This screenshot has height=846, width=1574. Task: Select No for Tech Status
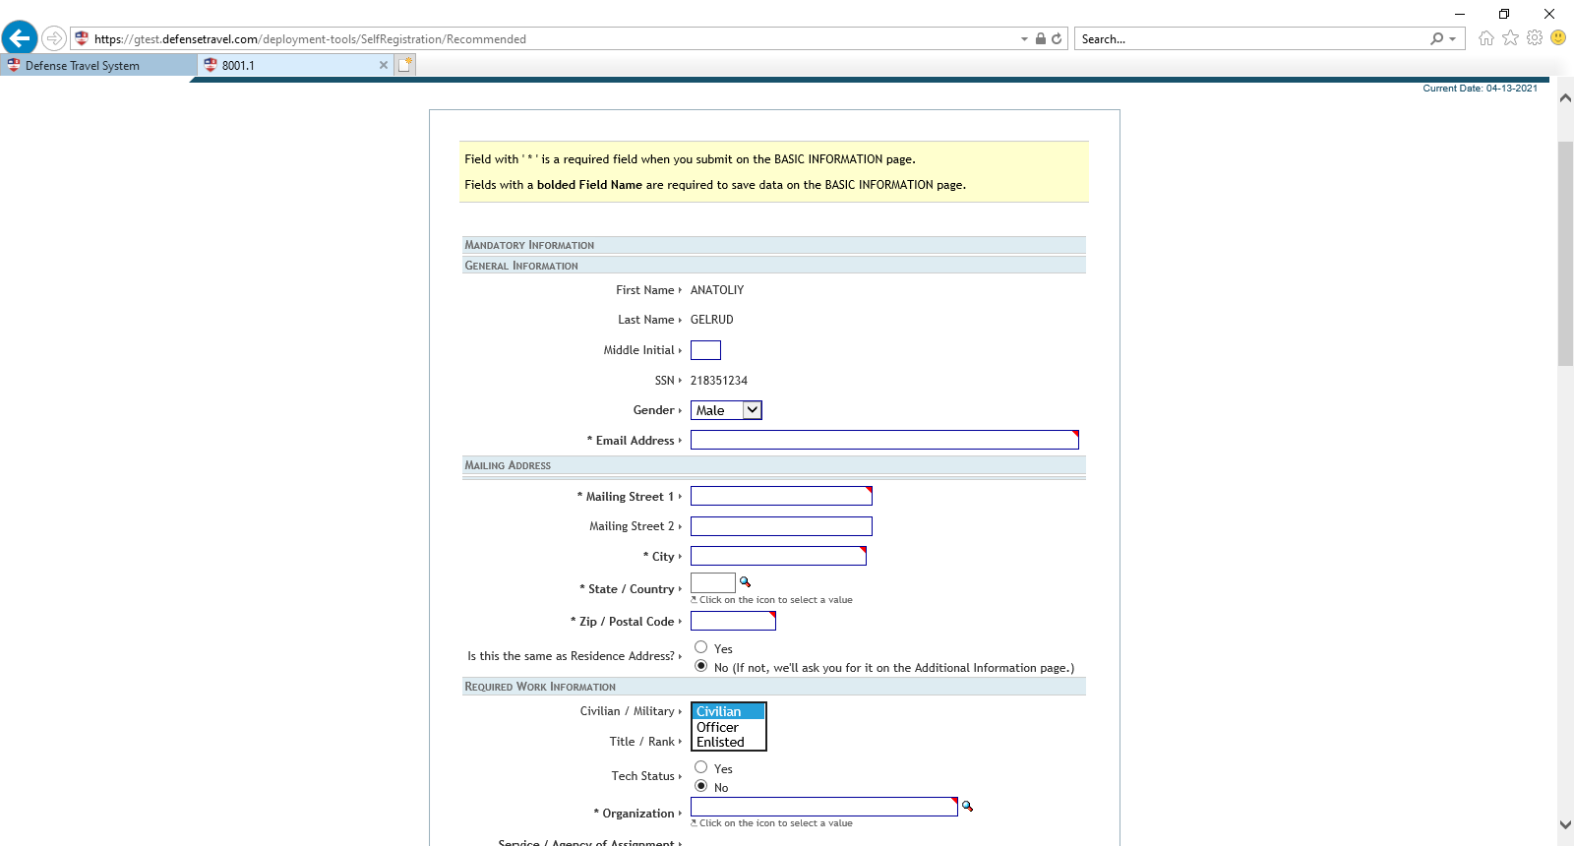pyautogui.click(x=700, y=786)
